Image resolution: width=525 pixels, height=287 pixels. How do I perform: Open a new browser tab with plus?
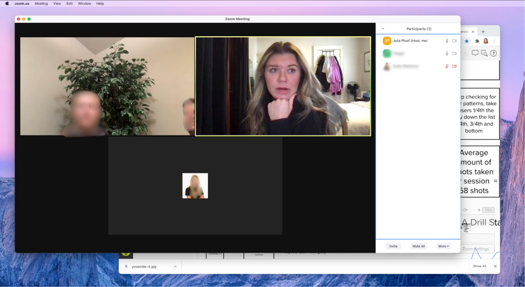click(483, 32)
